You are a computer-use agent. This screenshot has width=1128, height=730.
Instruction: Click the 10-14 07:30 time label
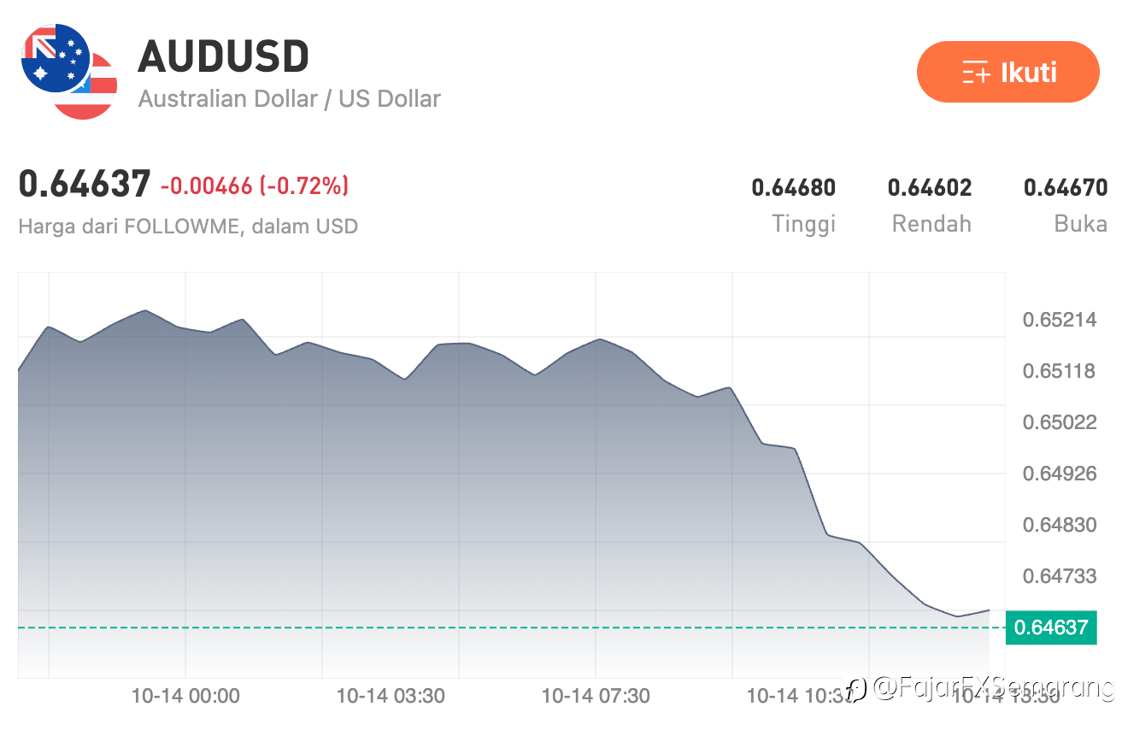click(x=596, y=696)
